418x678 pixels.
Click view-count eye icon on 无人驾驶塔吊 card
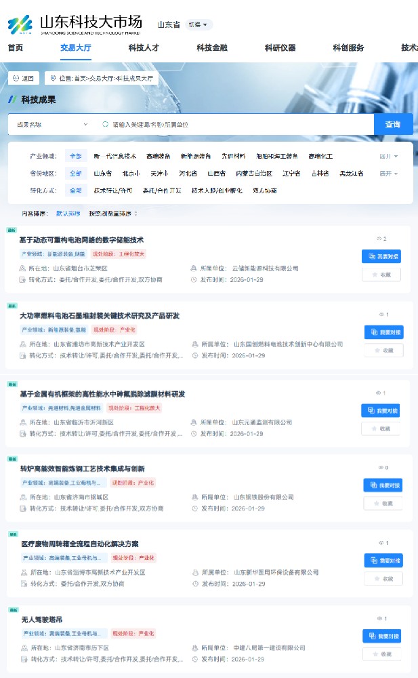click(379, 619)
